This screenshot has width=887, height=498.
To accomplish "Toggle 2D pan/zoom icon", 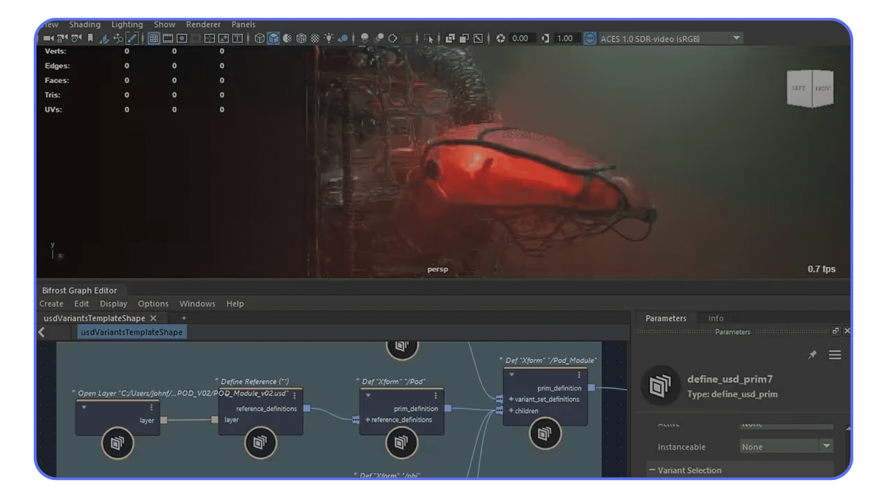I will (x=118, y=38).
